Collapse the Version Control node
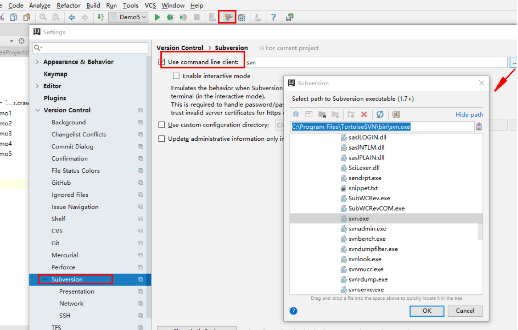Screen dimensions: 518x330 click(38, 110)
